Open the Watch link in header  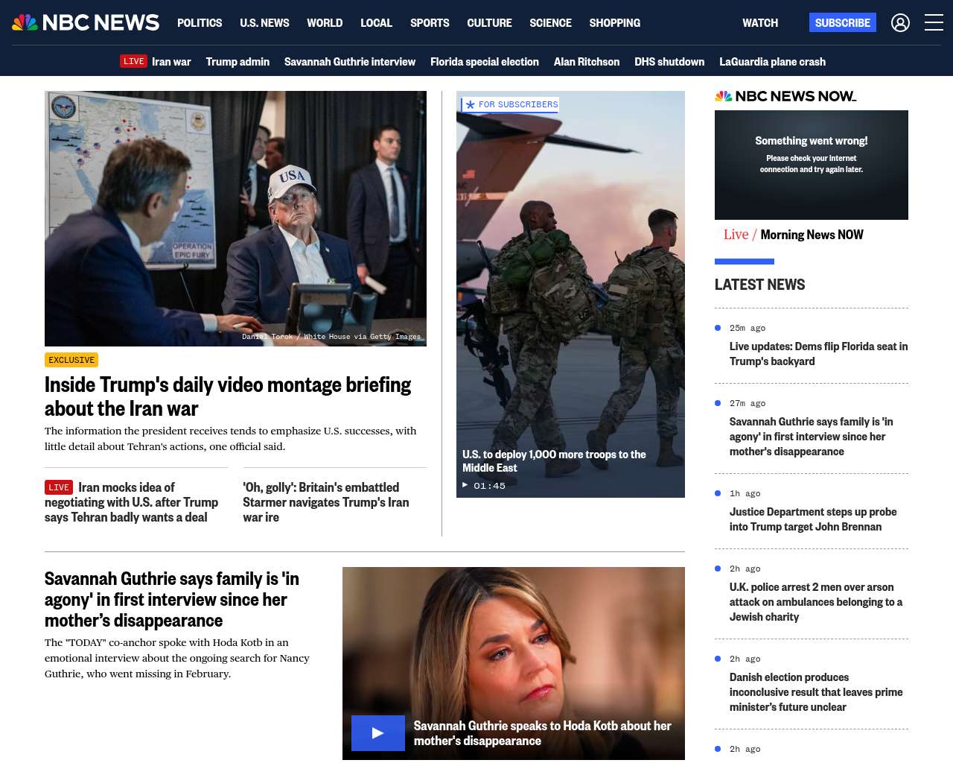pos(759,23)
